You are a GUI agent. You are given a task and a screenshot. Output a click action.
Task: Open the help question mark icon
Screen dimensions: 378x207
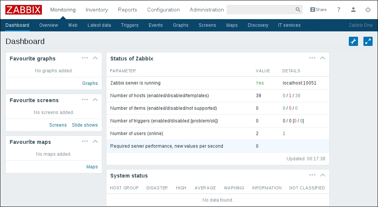click(338, 10)
